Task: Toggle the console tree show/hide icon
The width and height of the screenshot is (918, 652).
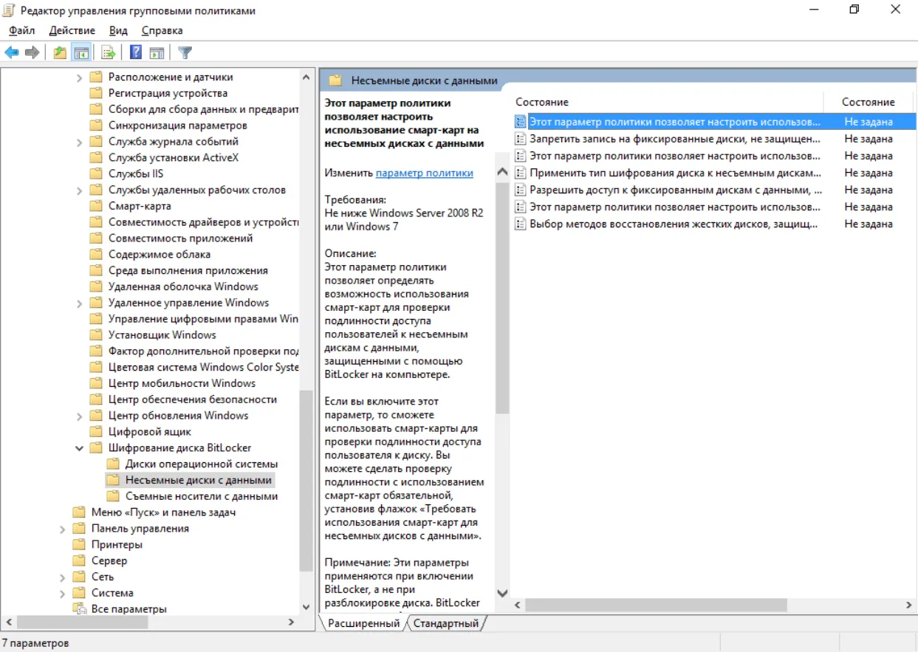Action: point(81,52)
